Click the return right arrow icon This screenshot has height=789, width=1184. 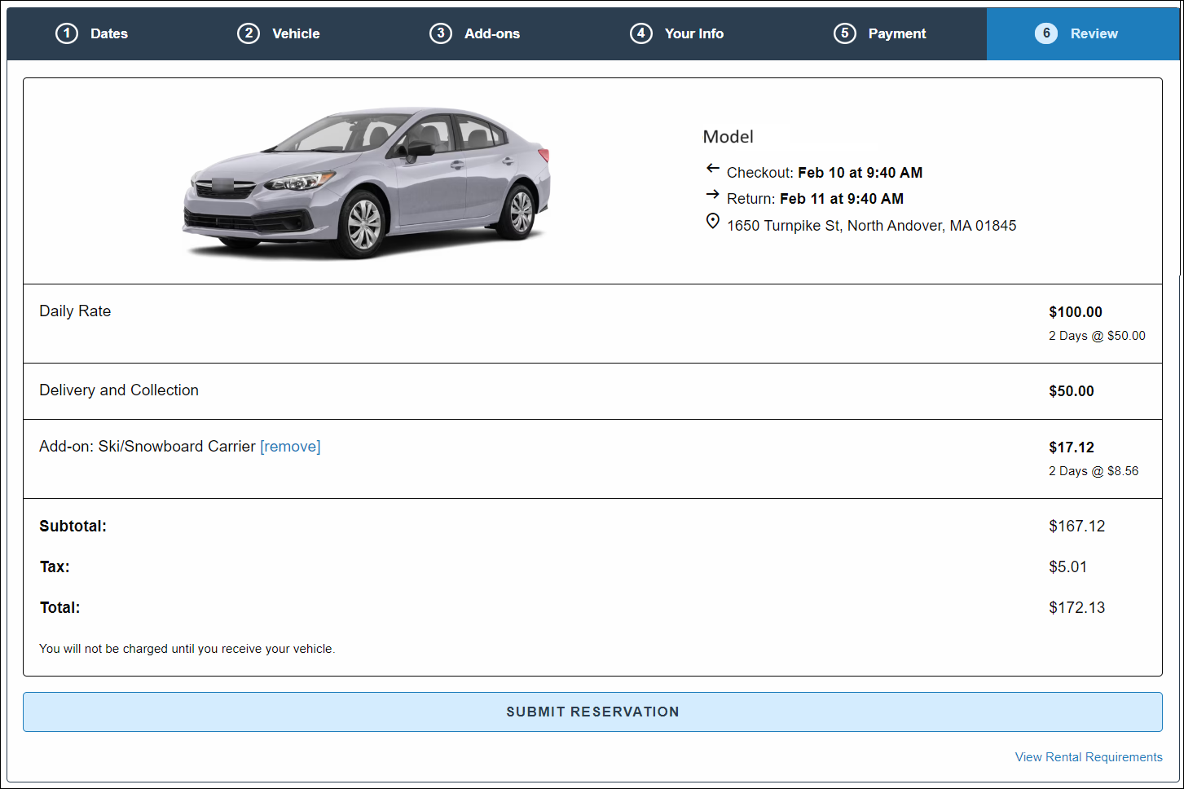tap(712, 195)
